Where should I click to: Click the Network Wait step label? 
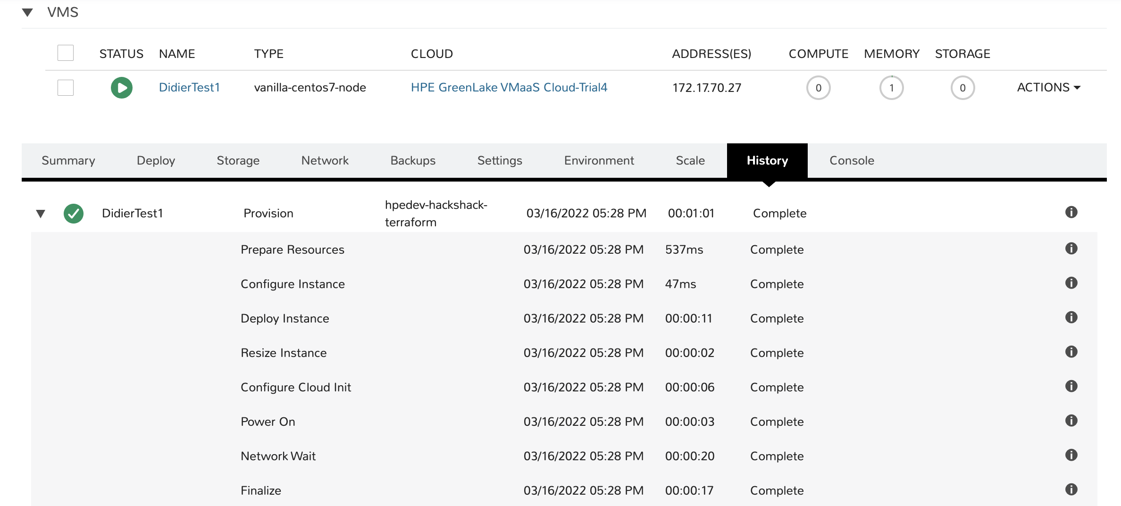tap(278, 456)
